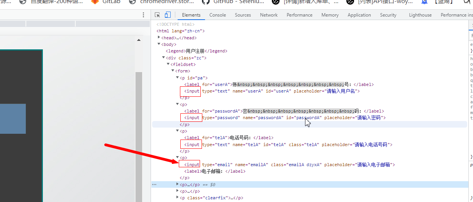Image resolution: width=473 pixels, height=202 pixels.
Task: Expand the head element node
Action: pyautogui.click(x=159, y=37)
